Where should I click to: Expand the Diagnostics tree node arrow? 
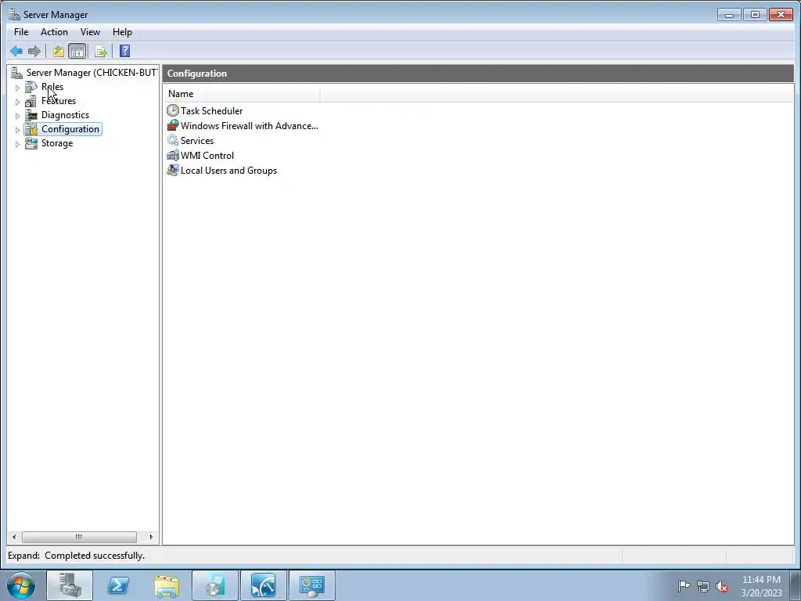(x=17, y=116)
